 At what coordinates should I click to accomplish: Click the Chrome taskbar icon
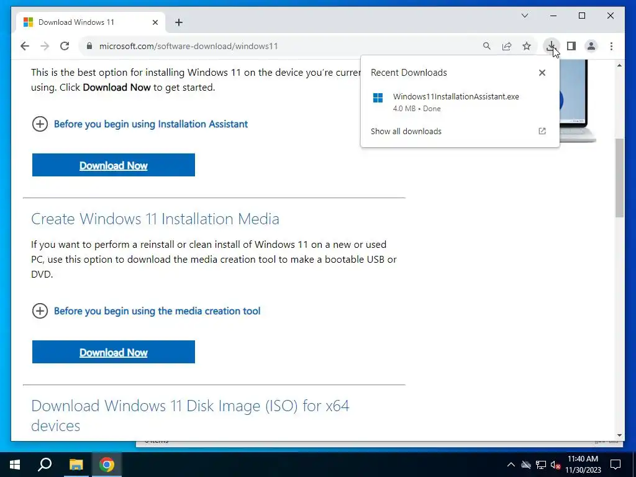point(107,465)
